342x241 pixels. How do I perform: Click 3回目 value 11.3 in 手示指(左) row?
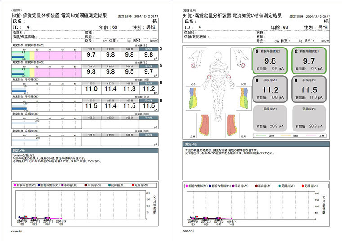pos(129,89)
